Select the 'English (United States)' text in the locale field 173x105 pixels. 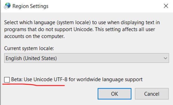click(x=31, y=58)
